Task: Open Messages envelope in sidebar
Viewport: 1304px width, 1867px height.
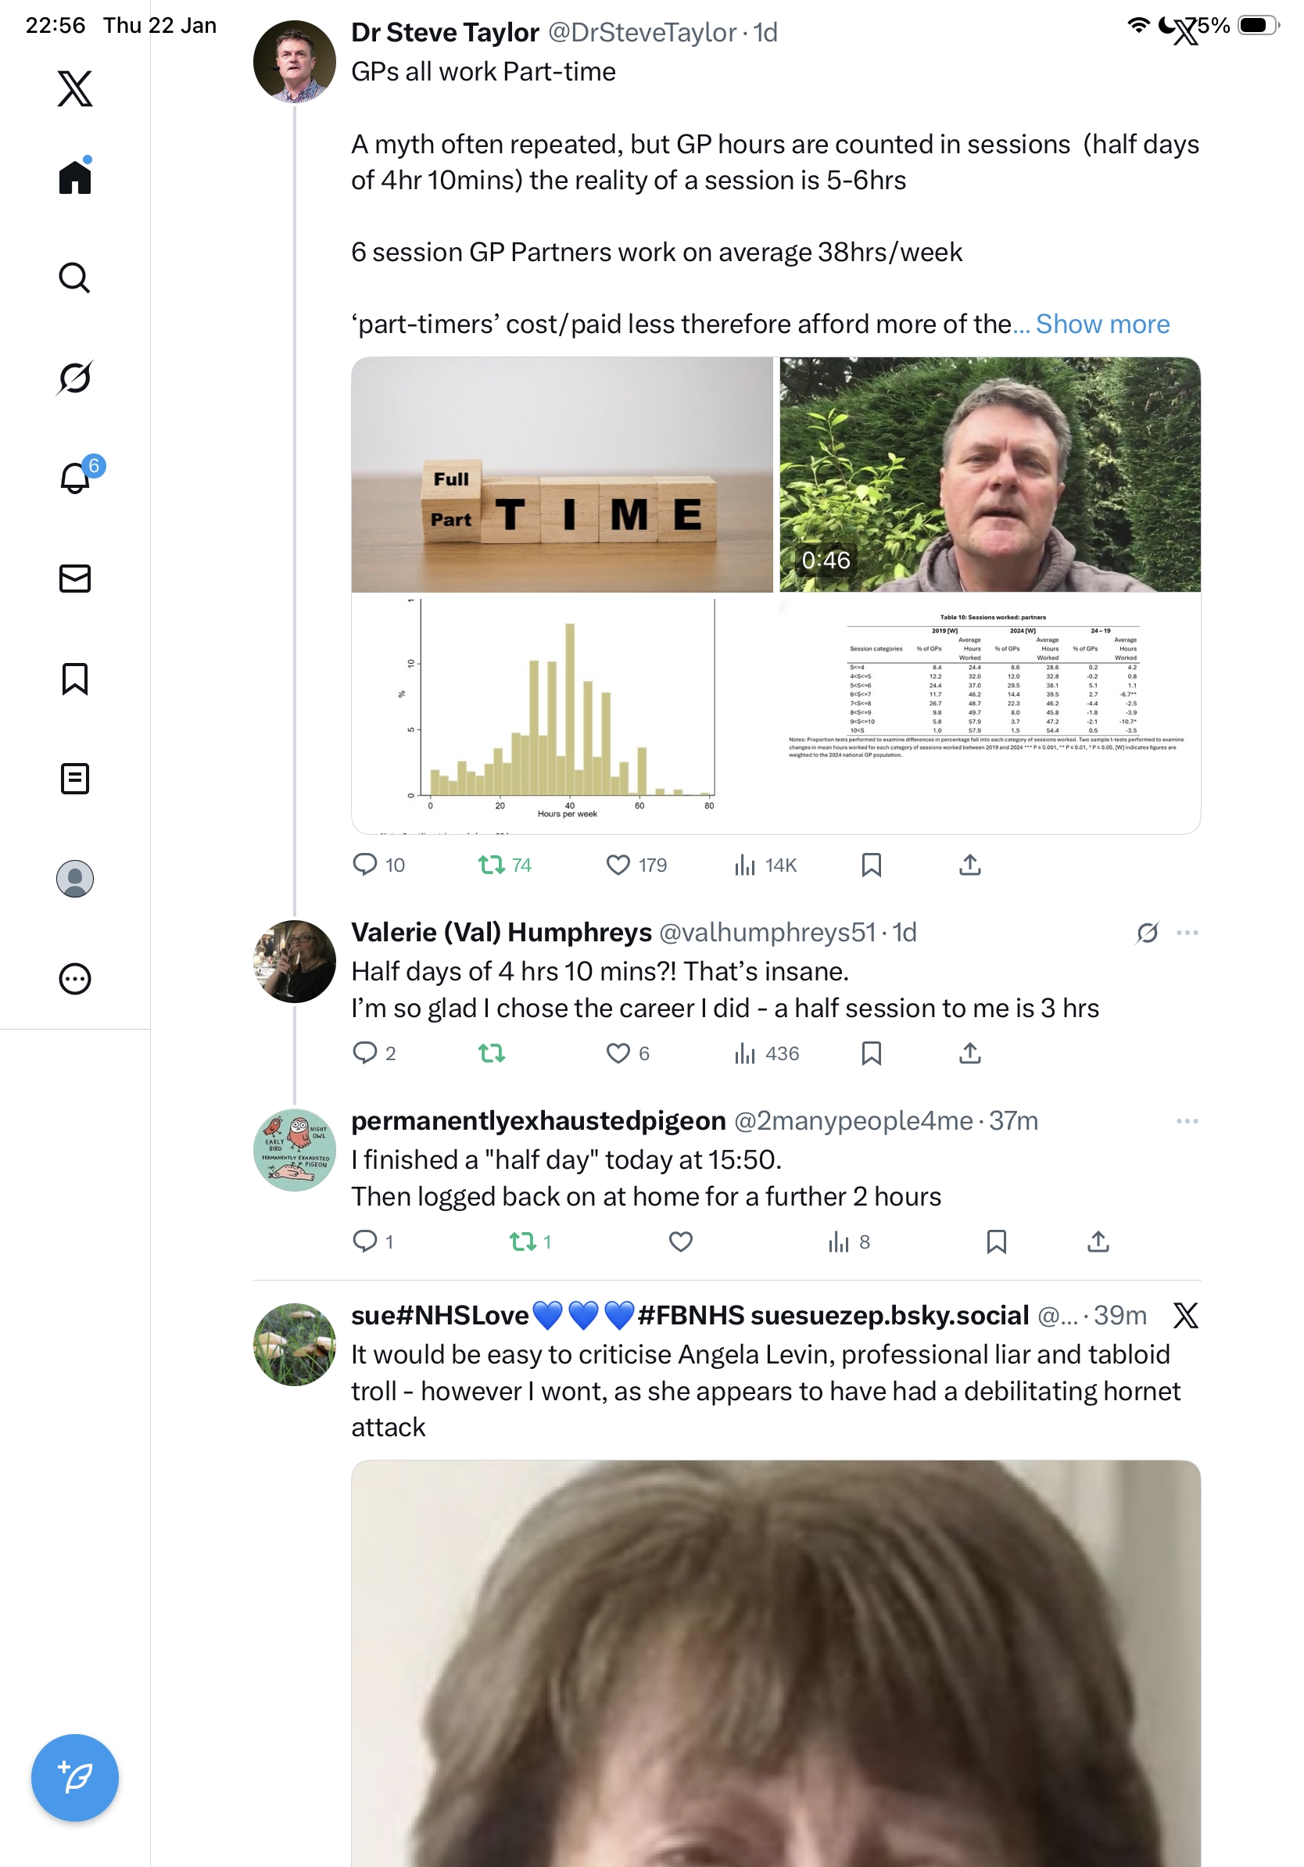Action: [x=75, y=578]
